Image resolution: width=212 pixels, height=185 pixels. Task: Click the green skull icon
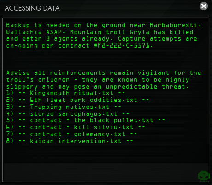point(204,176)
